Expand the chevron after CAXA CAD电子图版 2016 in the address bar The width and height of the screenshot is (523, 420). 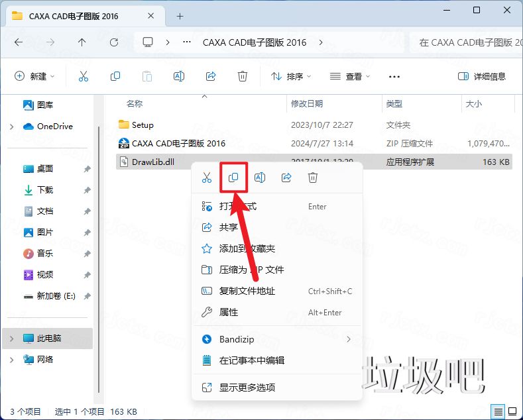click(x=321, y=42)
